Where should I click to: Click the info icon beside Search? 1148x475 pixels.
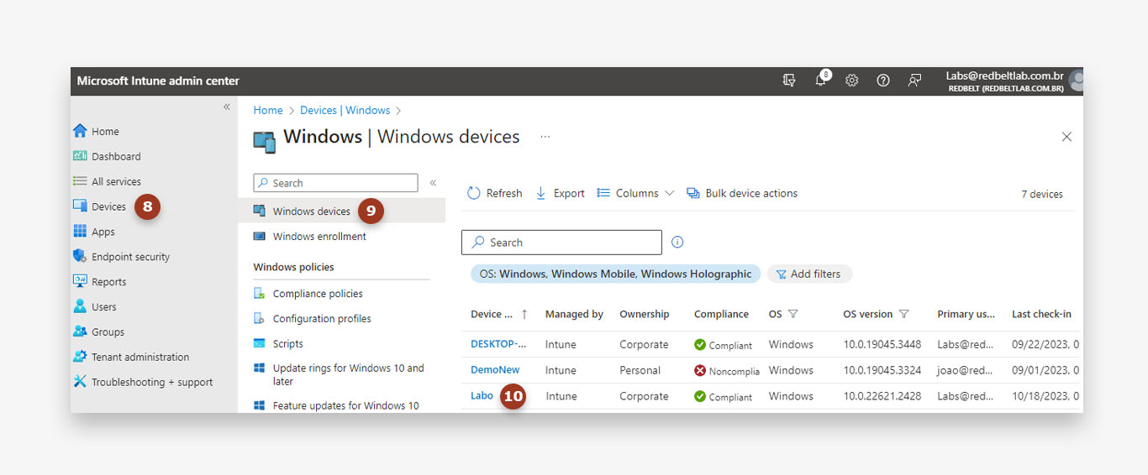[677, 243]
